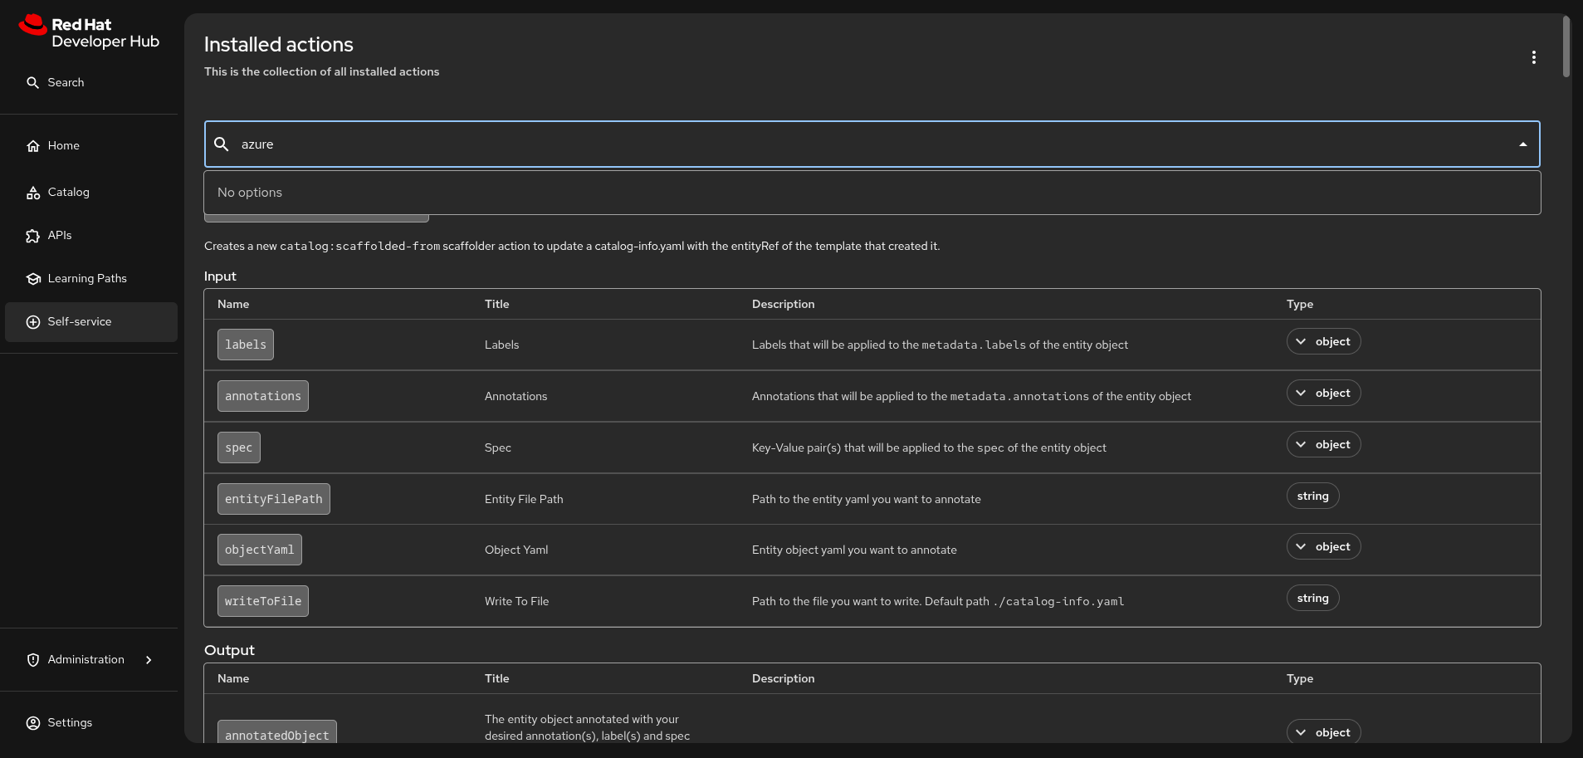Click the Learning Paths graduation cap icon
This screenshot has width=1583, height=758.
(x=33, y=279)
